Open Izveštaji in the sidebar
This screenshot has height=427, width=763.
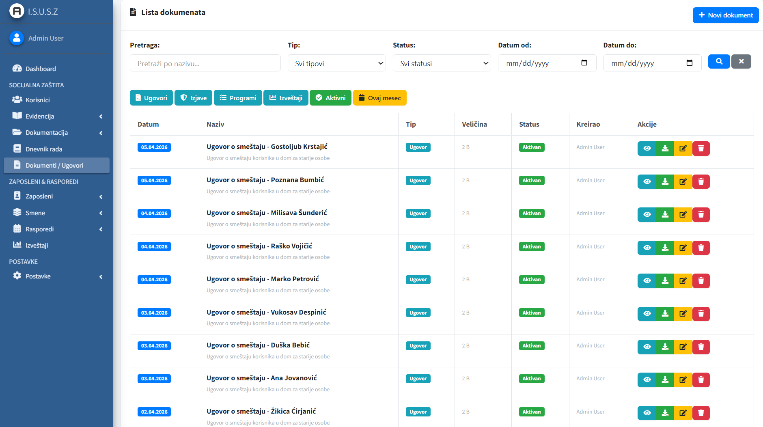click(x=57, y=246)
